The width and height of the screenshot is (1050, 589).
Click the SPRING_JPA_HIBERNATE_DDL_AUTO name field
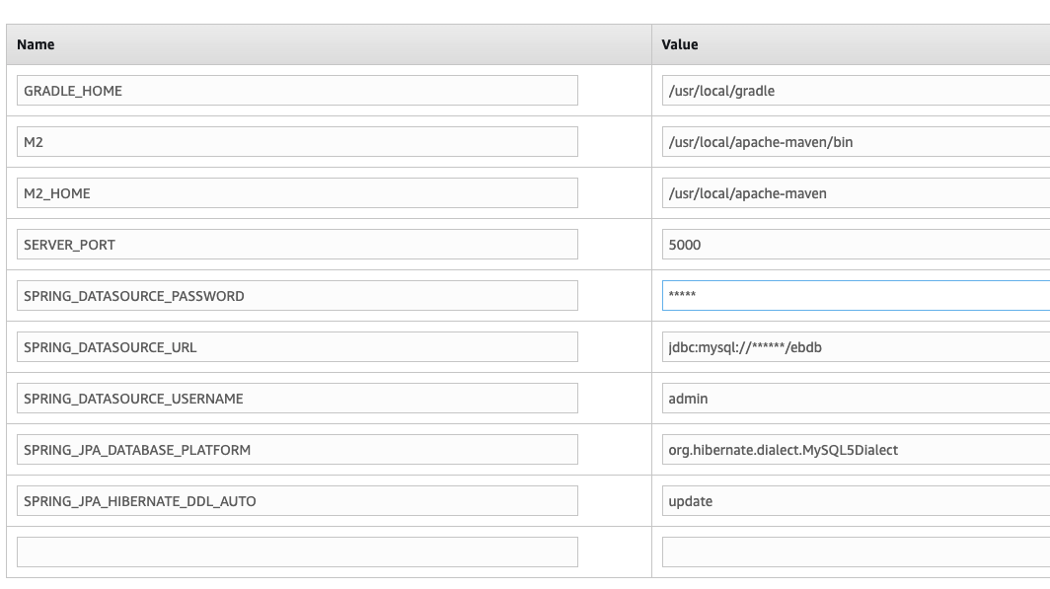coord(296,501)
